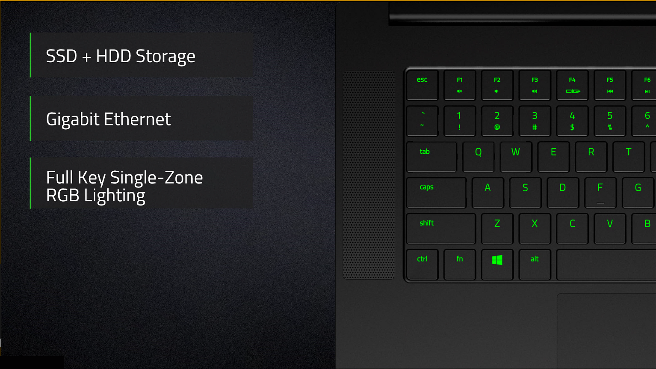Click the spacebar key

point(606,265)
